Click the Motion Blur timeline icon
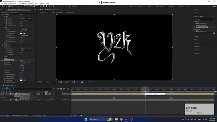 pyautogui.click(x=64, y=89)
